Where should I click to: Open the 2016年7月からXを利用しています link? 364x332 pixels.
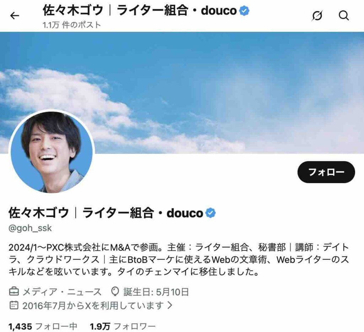pyautogui.click(x=93, y=305)
